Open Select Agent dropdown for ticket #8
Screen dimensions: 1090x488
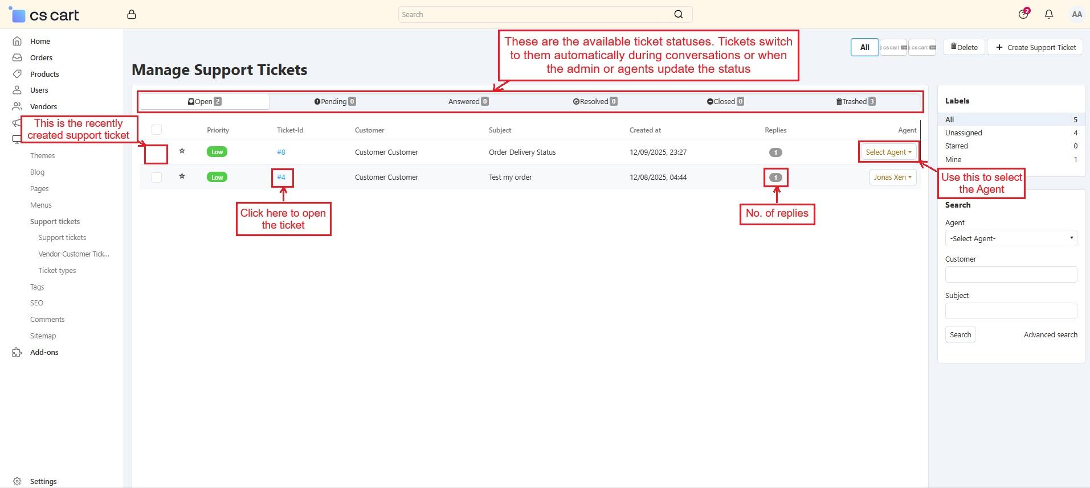click(888, 152)
